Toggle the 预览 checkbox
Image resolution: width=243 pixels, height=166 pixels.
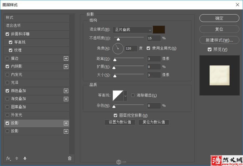coord(210,49)
